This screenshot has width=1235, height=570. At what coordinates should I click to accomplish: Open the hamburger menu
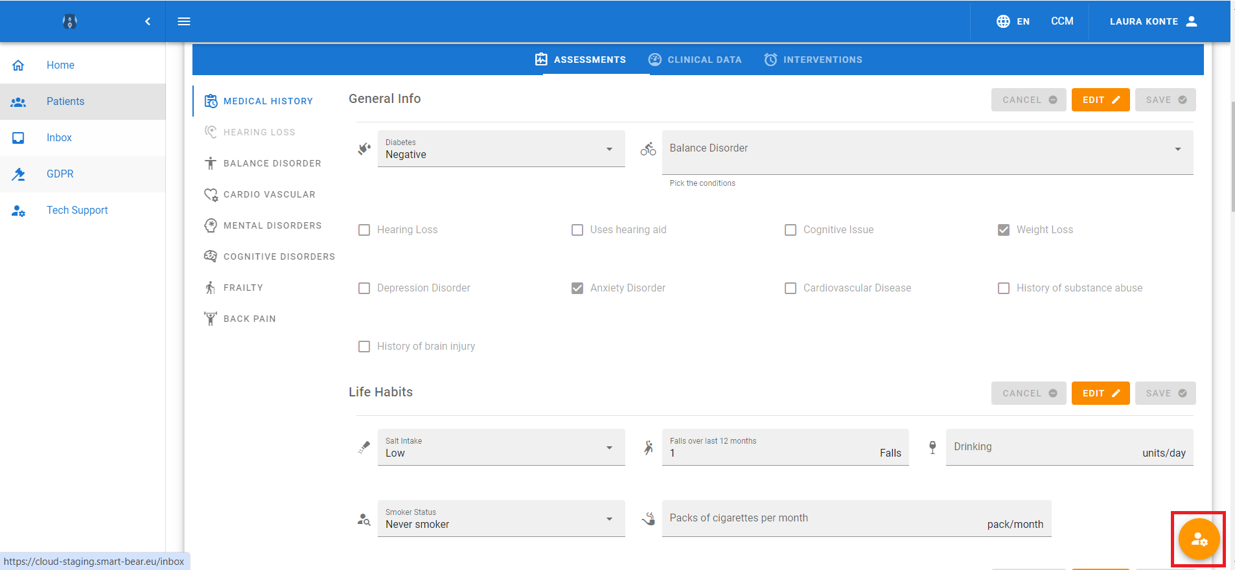[x=184, y=21]
